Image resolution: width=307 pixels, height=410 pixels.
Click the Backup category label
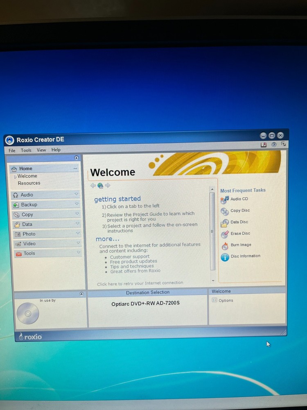29,205
